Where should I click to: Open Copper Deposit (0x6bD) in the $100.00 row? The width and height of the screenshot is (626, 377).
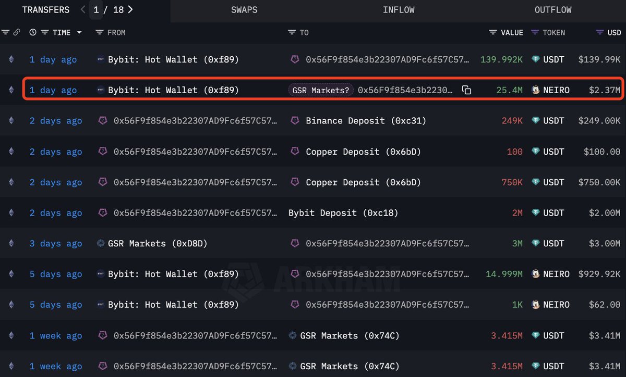click(x=363, y=152)
